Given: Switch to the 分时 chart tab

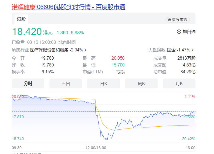Looking at the screenshot, I should point(28,83).
